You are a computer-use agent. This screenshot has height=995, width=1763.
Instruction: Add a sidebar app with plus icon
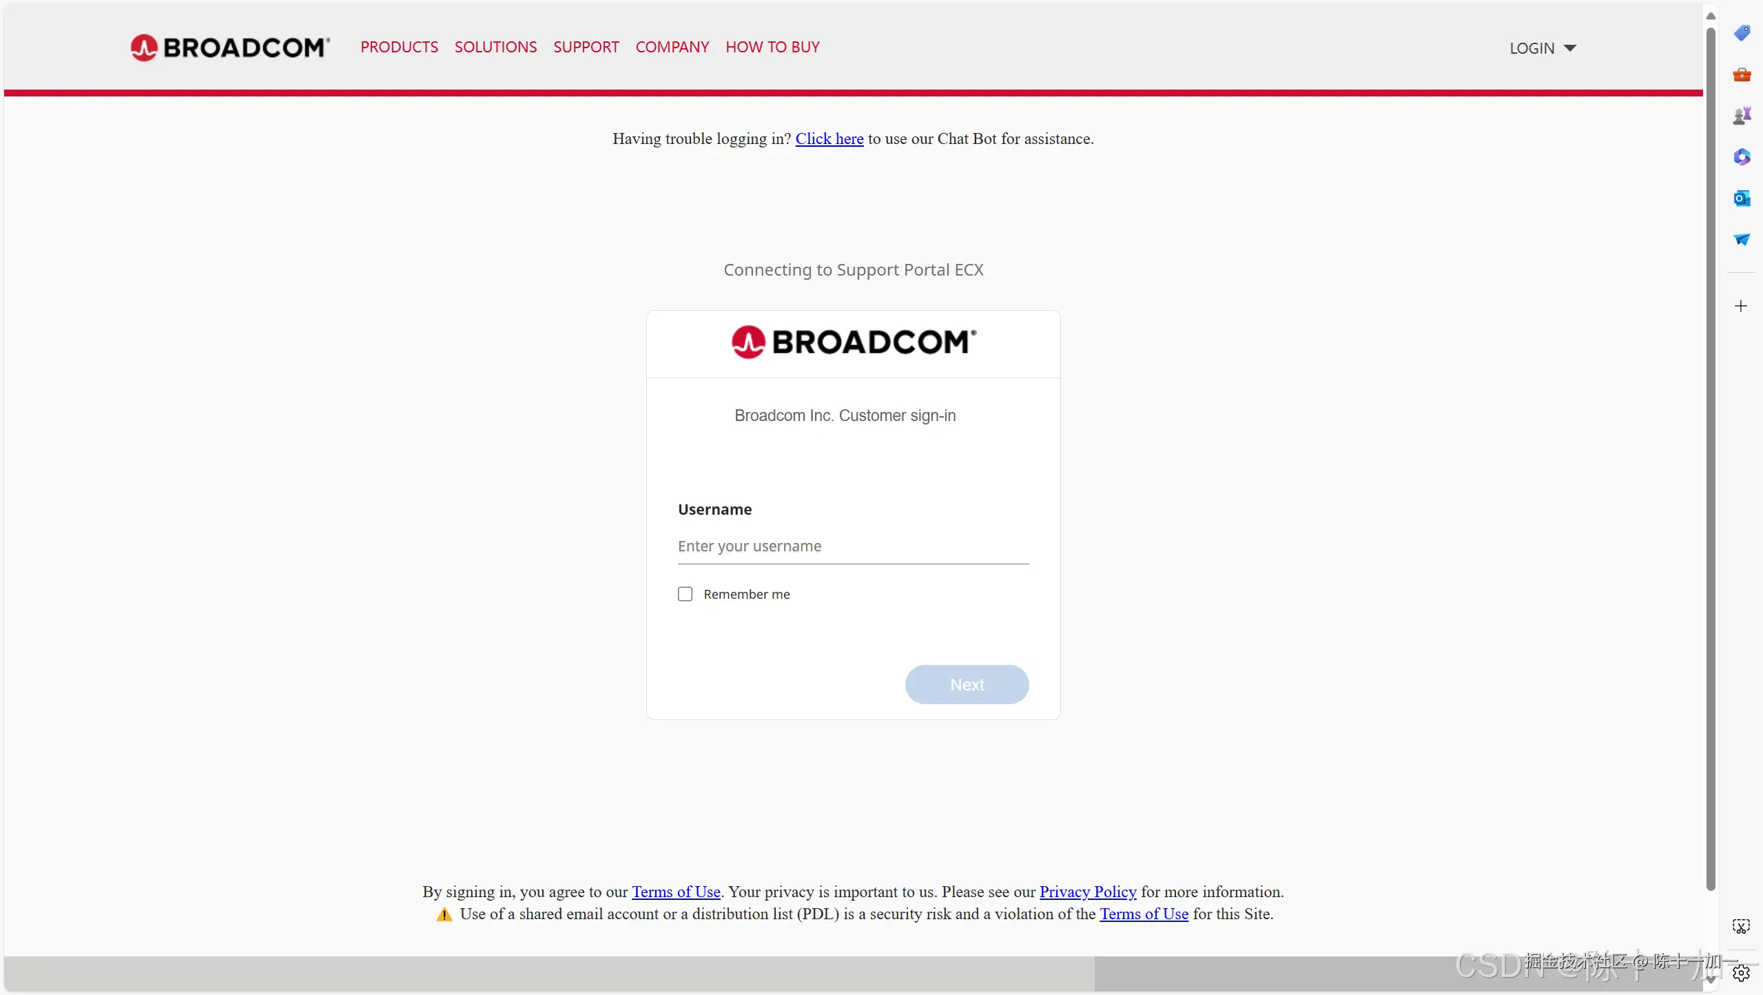pos(1740,306)
